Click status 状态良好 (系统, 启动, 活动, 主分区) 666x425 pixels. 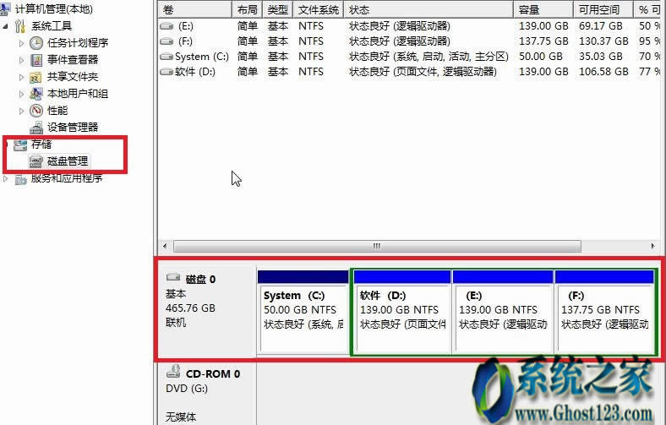(429, 57)
